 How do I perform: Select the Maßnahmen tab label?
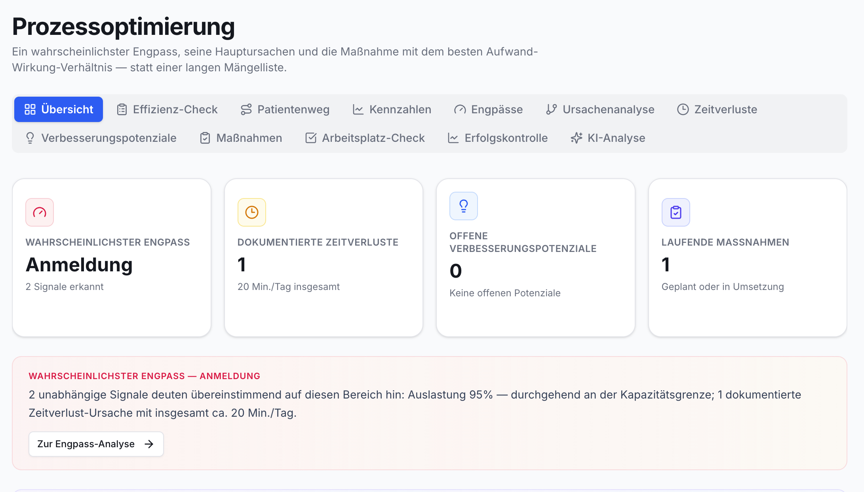[249, 138]
